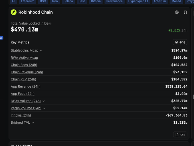
Task: Select the All chain tab
Action: click(13, 1)
